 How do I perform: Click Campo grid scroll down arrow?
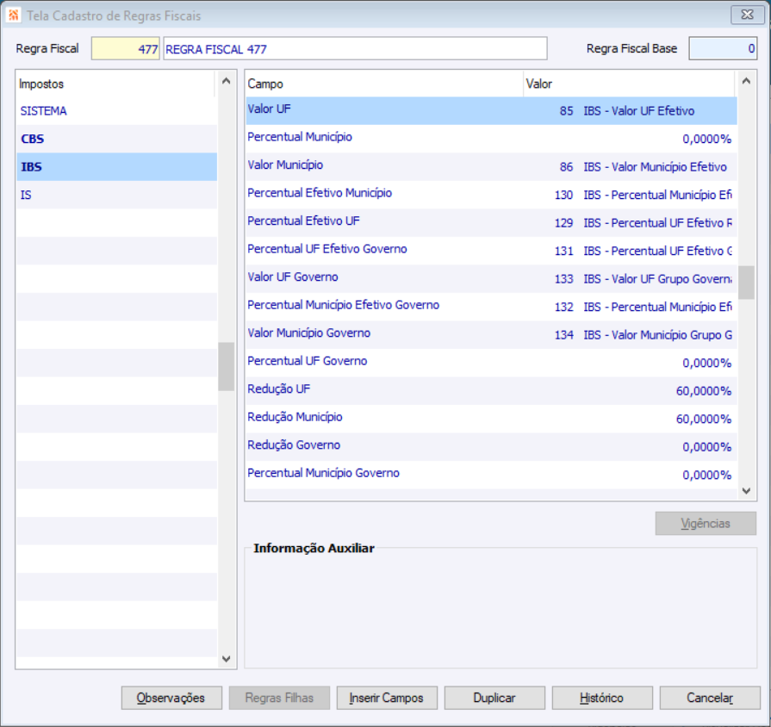(x=746, y=491)
